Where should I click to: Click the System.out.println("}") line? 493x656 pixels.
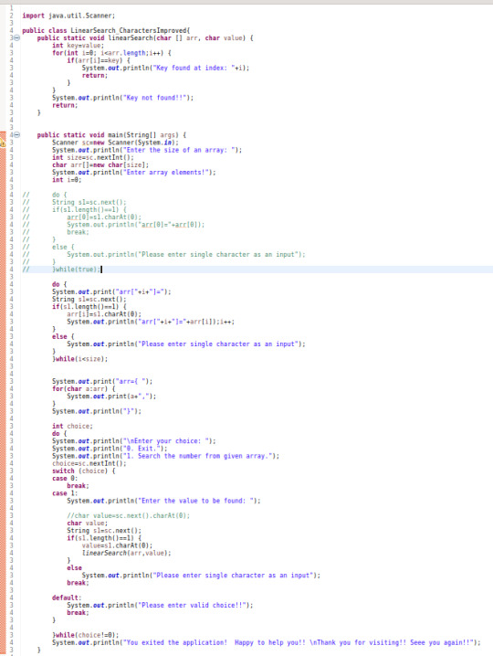coord(97,411)
